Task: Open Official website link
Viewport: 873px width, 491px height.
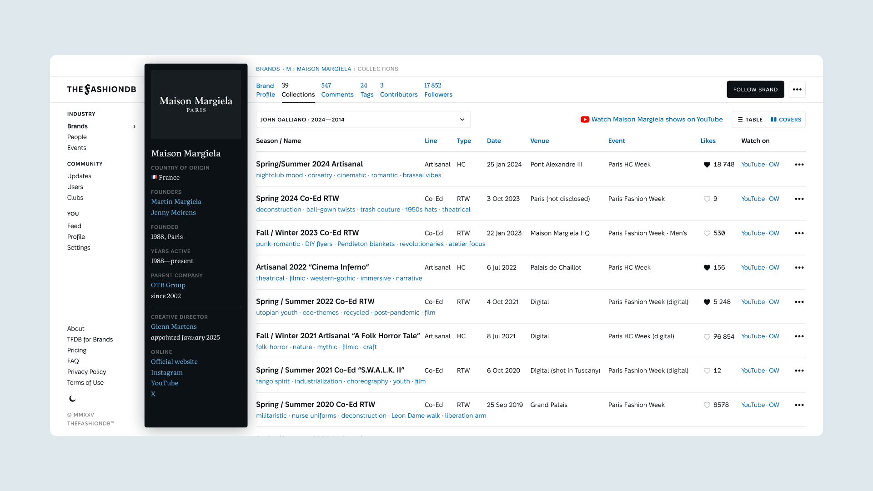Action: click(x=174, y=362)
